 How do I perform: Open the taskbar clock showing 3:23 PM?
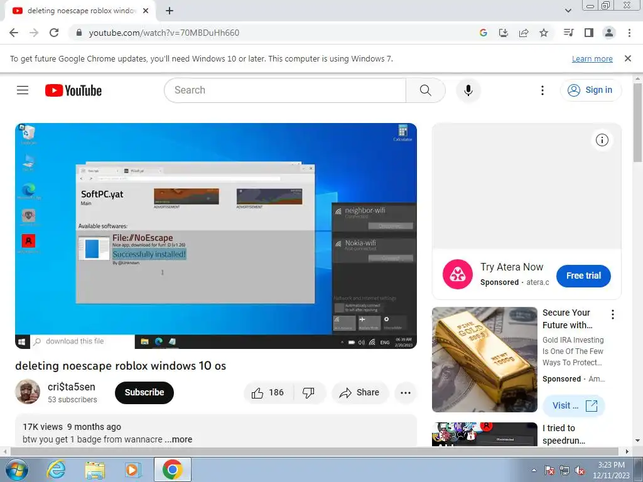click(611, 470)
